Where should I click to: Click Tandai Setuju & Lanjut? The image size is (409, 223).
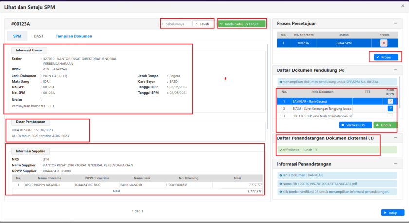coord(242,23)
